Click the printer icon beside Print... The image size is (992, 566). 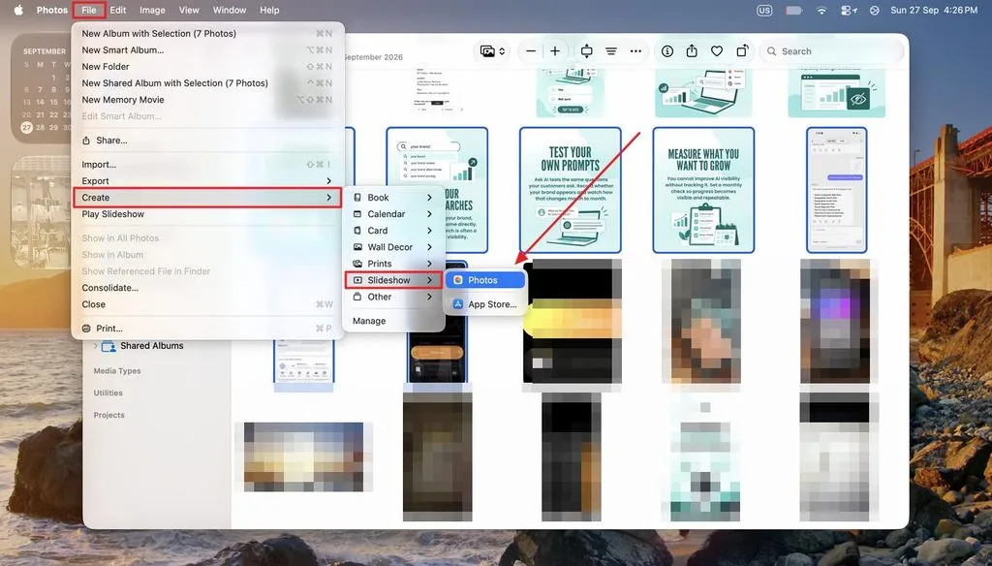(x=86, y=329)
